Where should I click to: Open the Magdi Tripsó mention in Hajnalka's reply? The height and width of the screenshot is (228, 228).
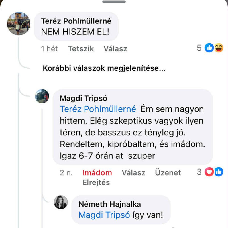(105, 215)
